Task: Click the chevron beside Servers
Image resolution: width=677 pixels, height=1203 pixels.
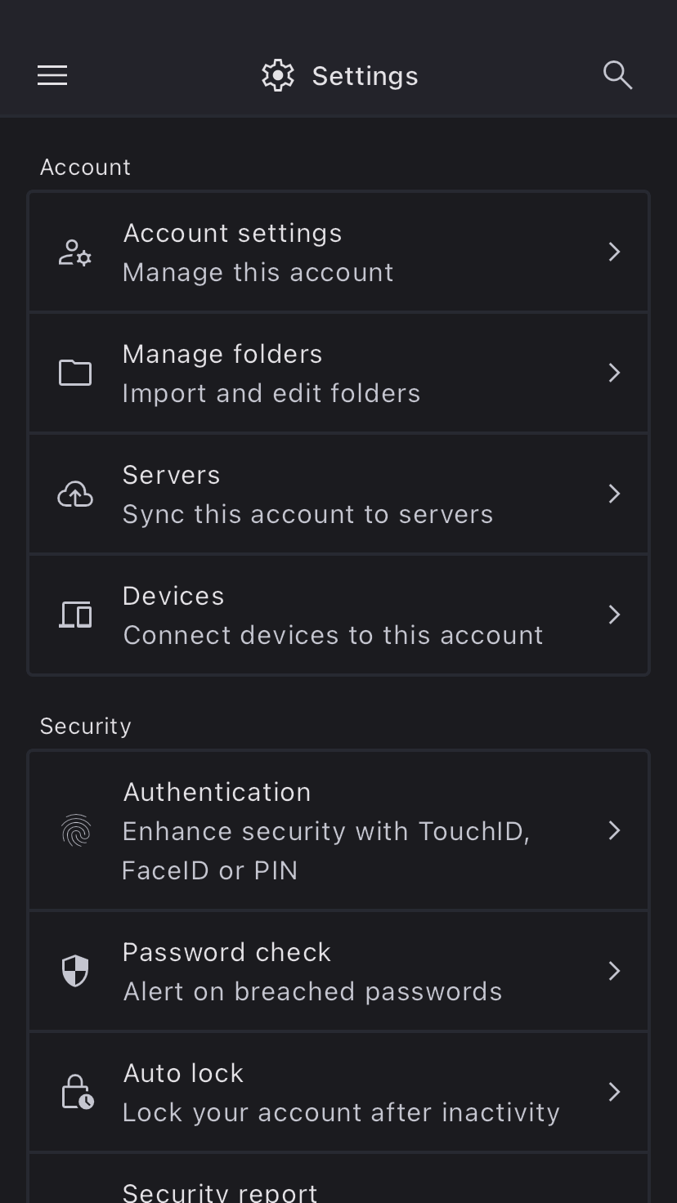Action: click(x=615, y=494)
